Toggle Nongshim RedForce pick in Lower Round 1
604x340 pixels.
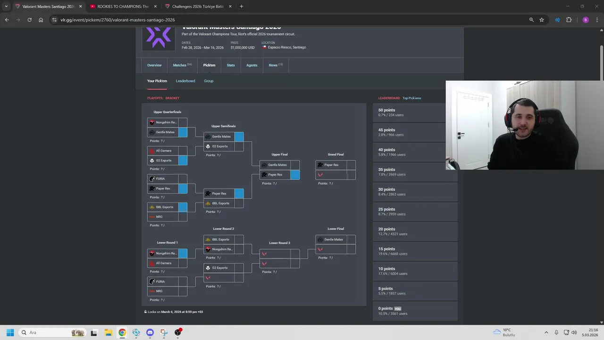point(167,253)
